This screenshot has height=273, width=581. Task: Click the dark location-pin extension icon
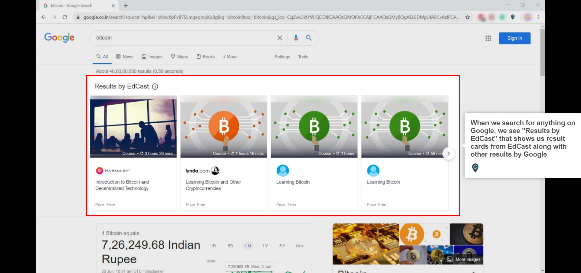tap(513, 17)
